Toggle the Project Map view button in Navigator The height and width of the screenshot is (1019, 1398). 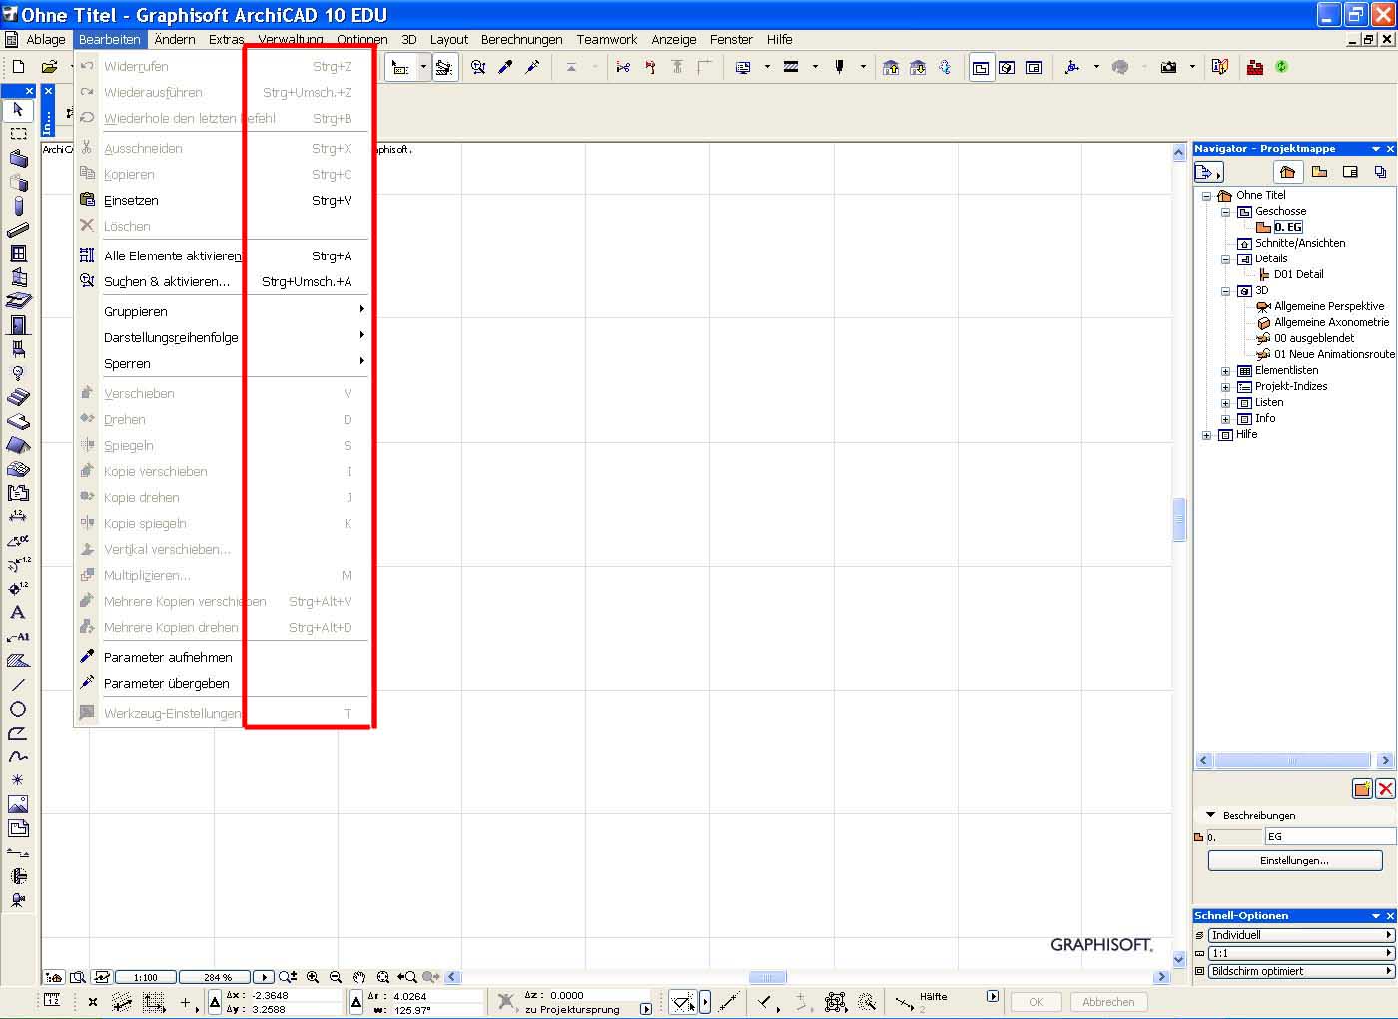tap(1287, 172)
